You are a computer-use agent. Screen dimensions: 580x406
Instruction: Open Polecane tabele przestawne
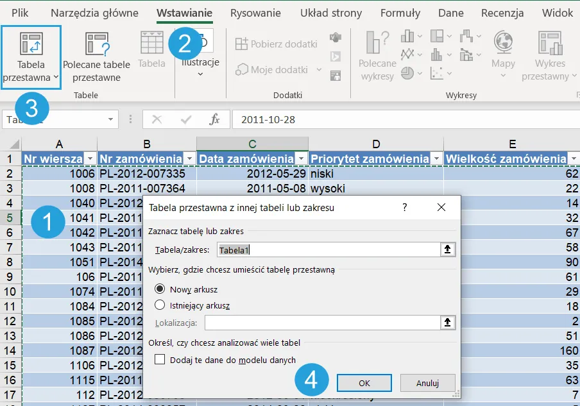pos(96,44)
